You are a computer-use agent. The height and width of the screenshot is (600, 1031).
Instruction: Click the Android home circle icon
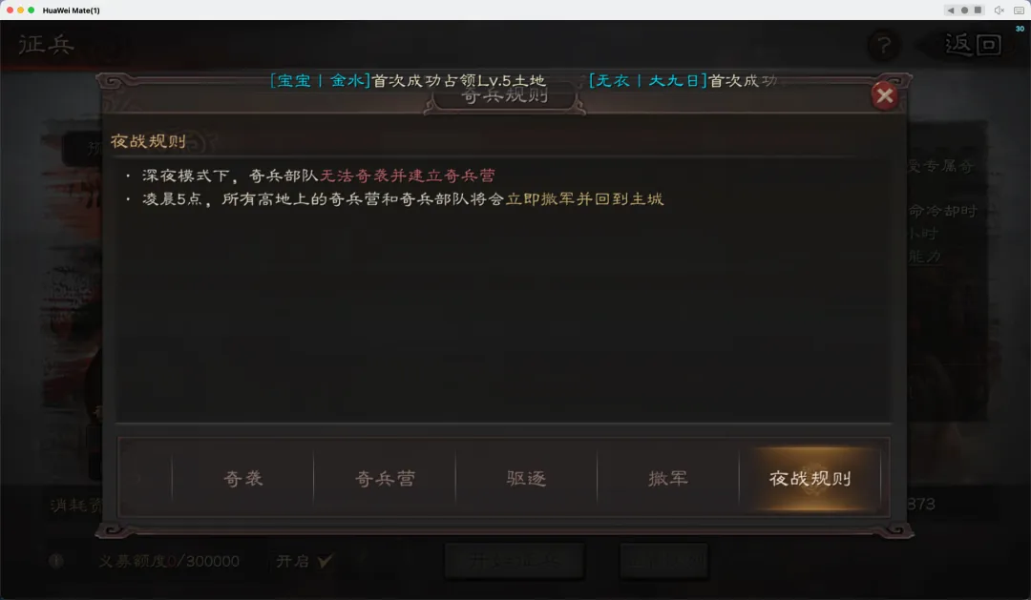[x=964, y=10]
